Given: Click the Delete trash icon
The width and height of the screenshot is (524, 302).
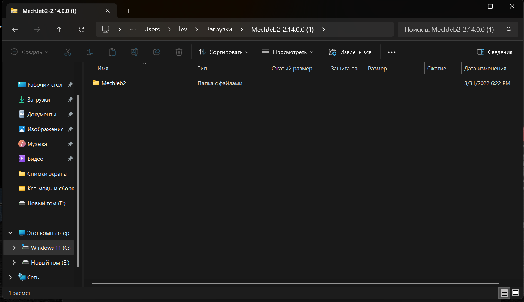Looking at the screenshot, I should click(x=179, y=52).
